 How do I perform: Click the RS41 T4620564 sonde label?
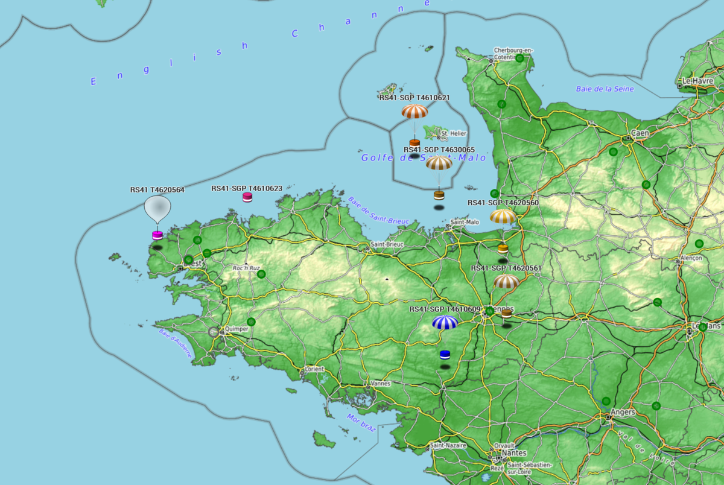click(157, 189)
